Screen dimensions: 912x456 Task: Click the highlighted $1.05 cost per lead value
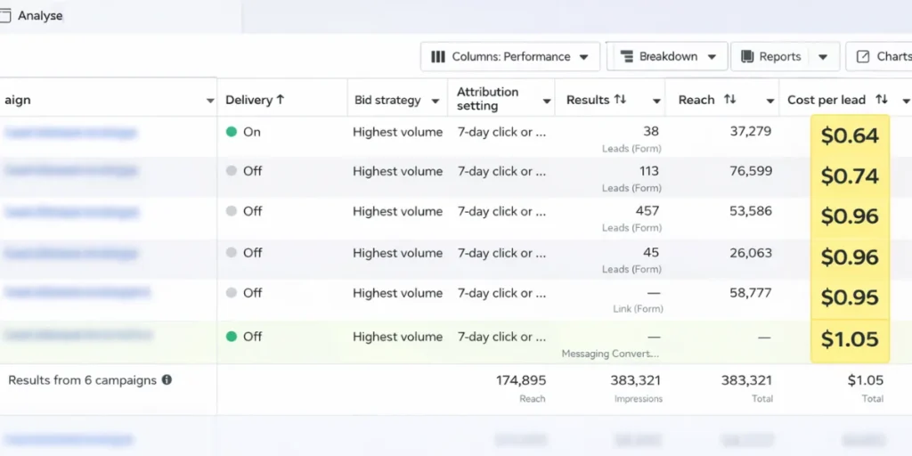tap(850, 338)
